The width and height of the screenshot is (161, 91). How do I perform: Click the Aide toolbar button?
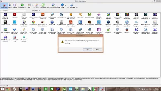[x=62, y=6]
